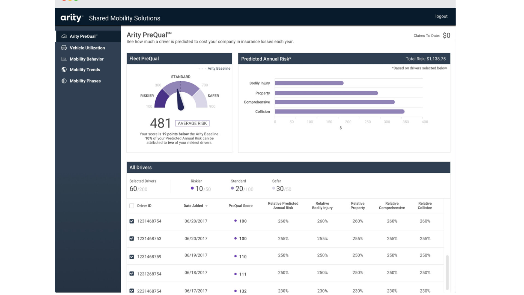
Task: Click Claims To Date $0 value
Action: point(446,36)
